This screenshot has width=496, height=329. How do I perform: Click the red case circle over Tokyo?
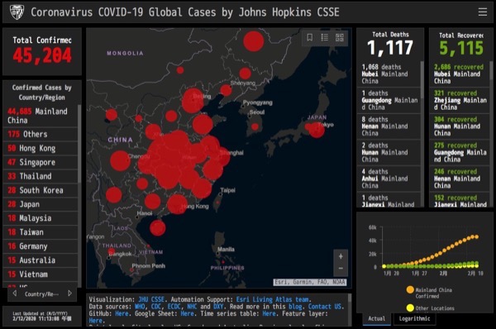[317, 130]
